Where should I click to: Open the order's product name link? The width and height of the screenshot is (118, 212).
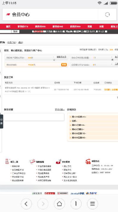pyautogui.click(x=27, y=89)
